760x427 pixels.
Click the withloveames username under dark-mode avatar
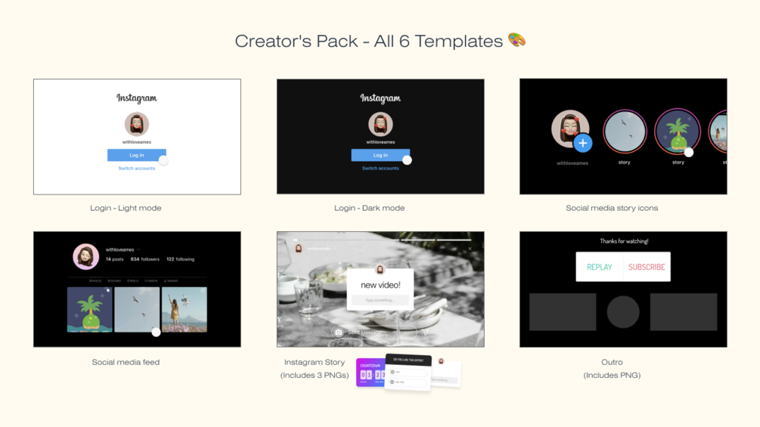[380, 142]
